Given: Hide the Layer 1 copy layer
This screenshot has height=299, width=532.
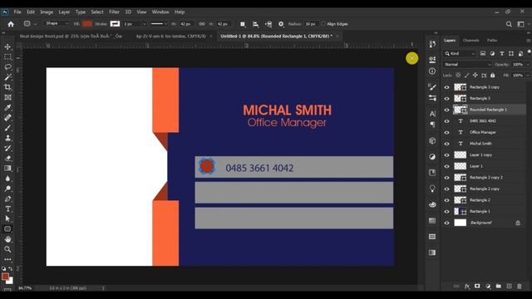Looking at the screenshot, I should (447, 155).
